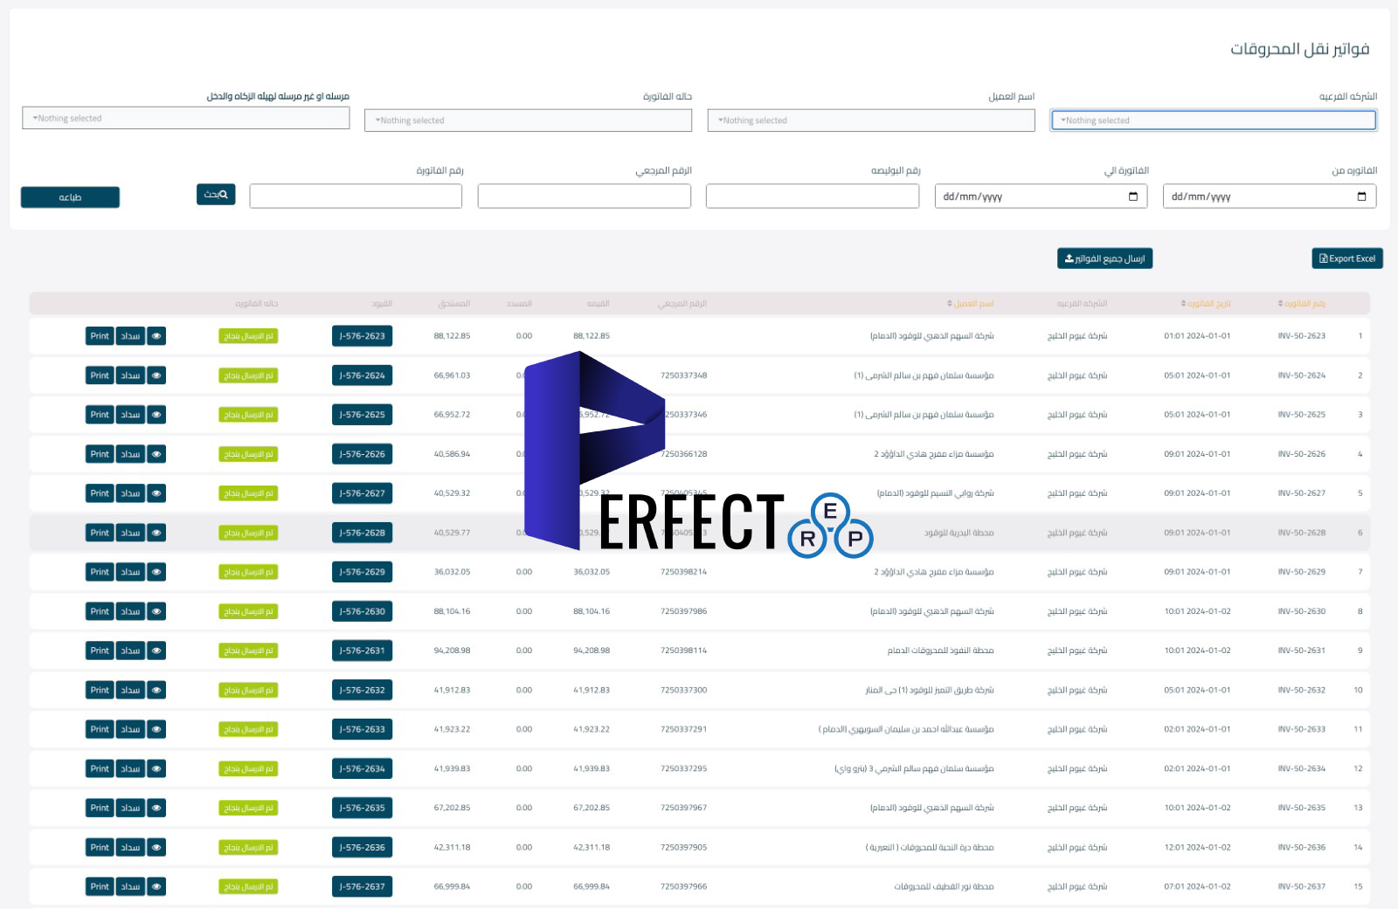The height and width of the screenshot is (909, 1398).
Task: Open journal entry J-576-2637
Action: pyautogui.click(x=362, y=886)
